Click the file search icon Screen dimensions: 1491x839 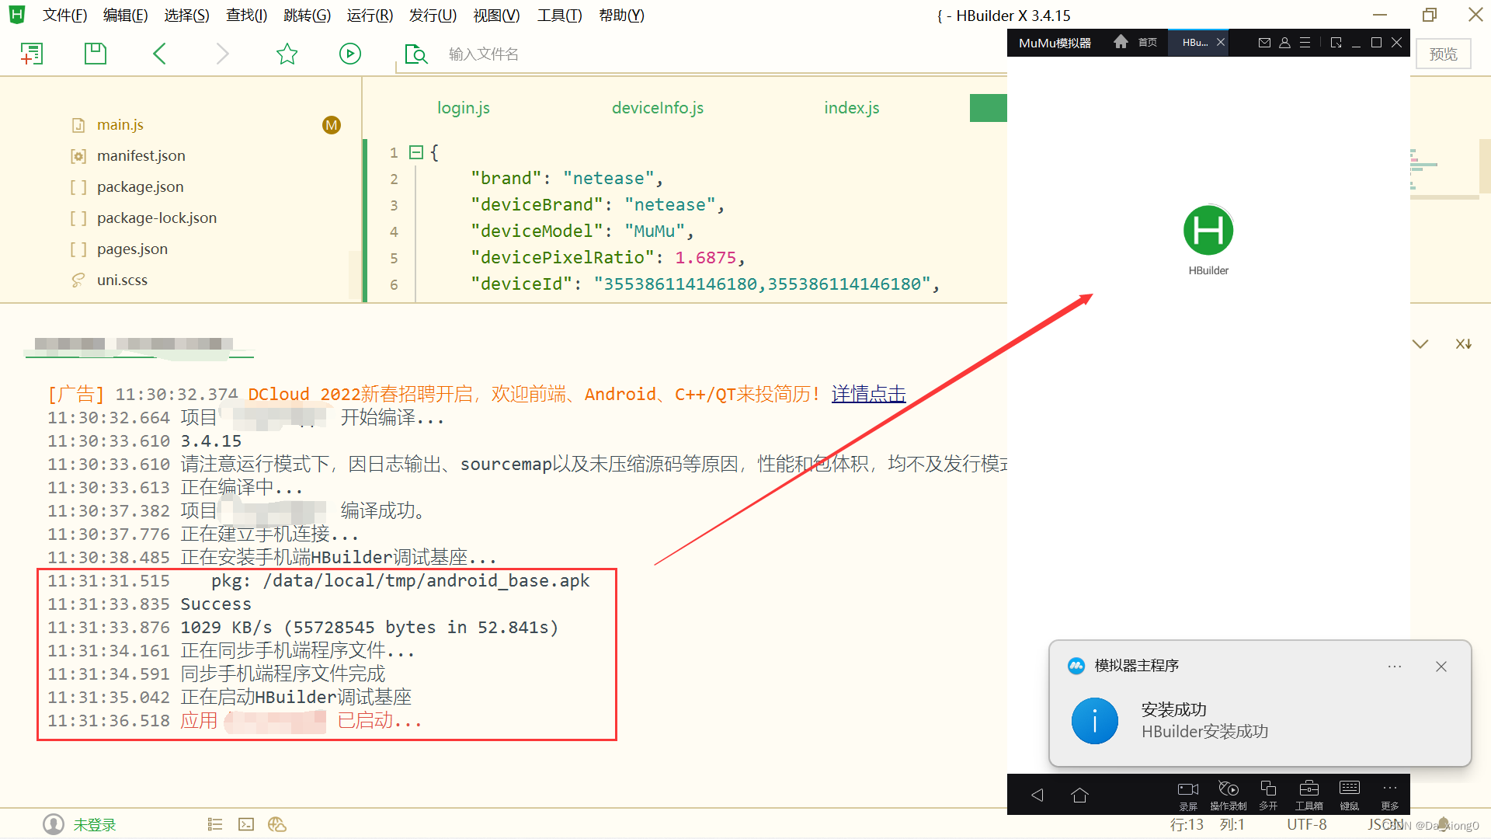click(416, 54)
